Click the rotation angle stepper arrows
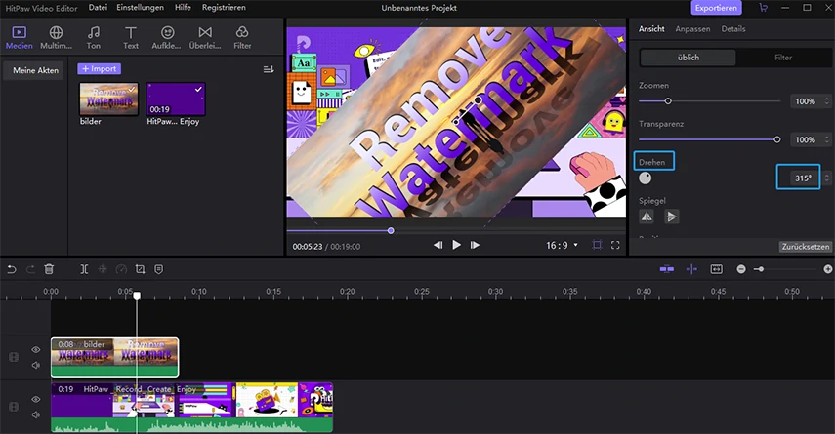The height and width of the screenshot is (434, 835). point(826,178)
